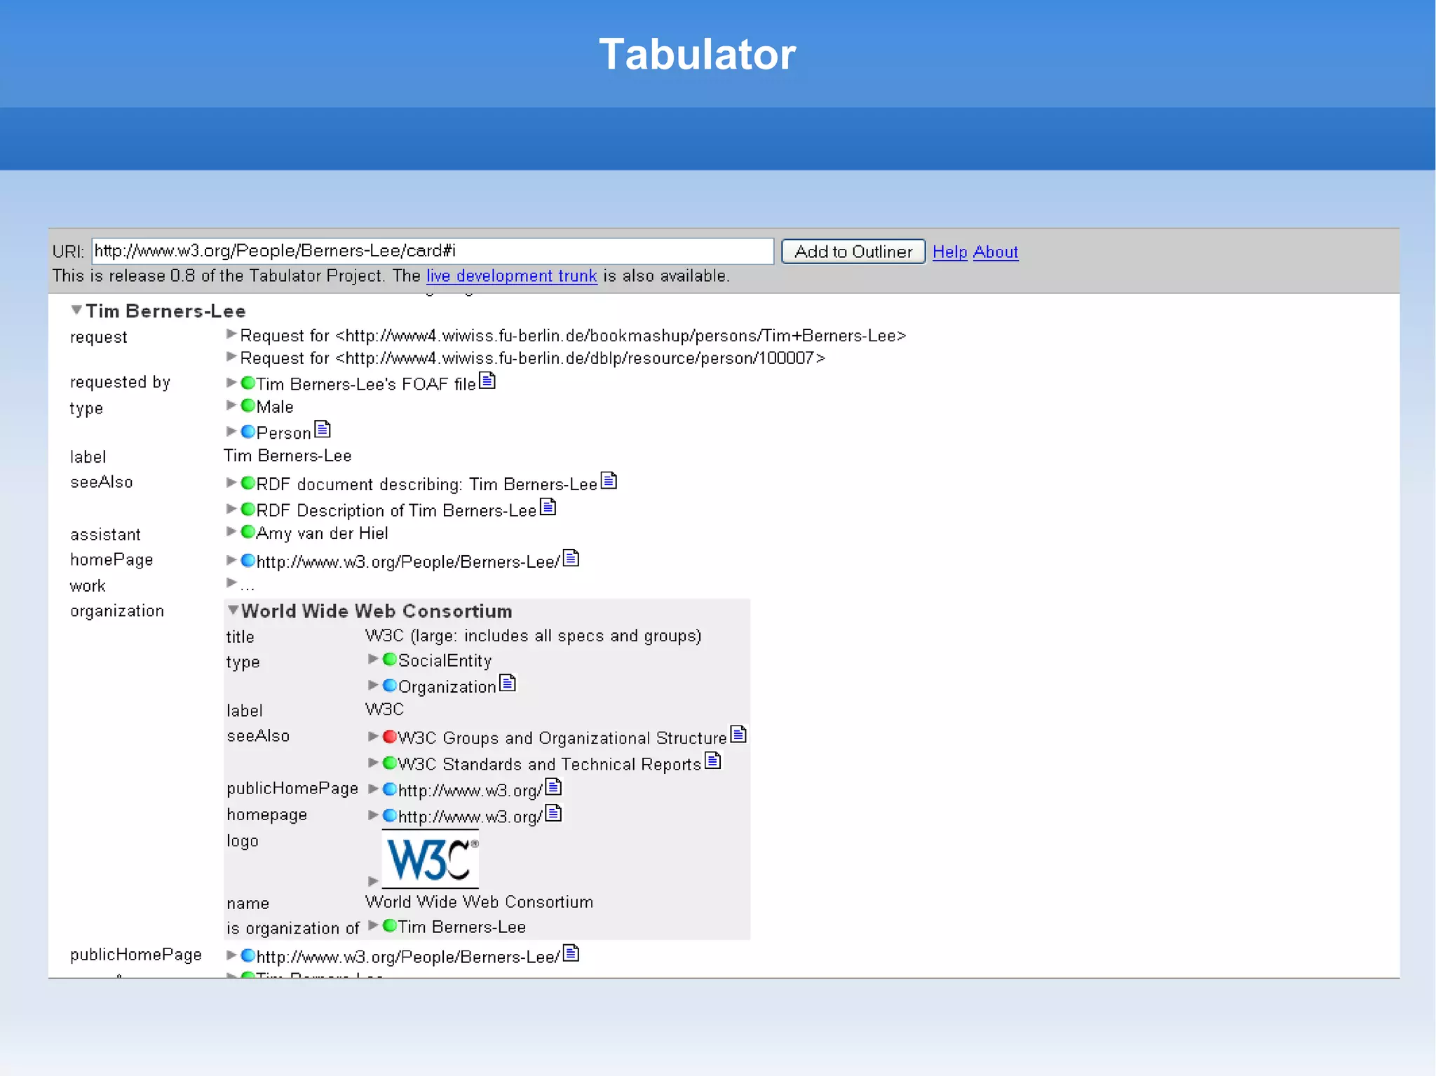Expand Tim Berners-Lee's FOAF file row
1436x1076 pixels.
[x=231, y=382]
